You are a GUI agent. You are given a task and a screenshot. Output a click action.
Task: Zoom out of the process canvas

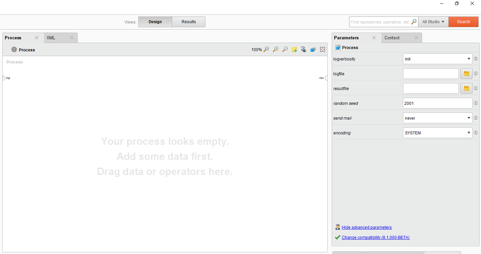[285, 49]
